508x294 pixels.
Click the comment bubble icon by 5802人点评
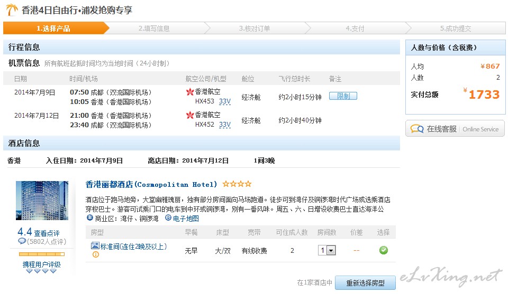(x=22, y=241)
